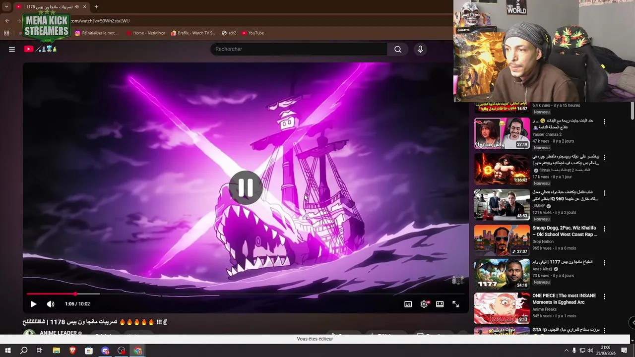Open the YouTube hamburger guide menu
Screen dimensions: 635x357
tap(12, 49)
